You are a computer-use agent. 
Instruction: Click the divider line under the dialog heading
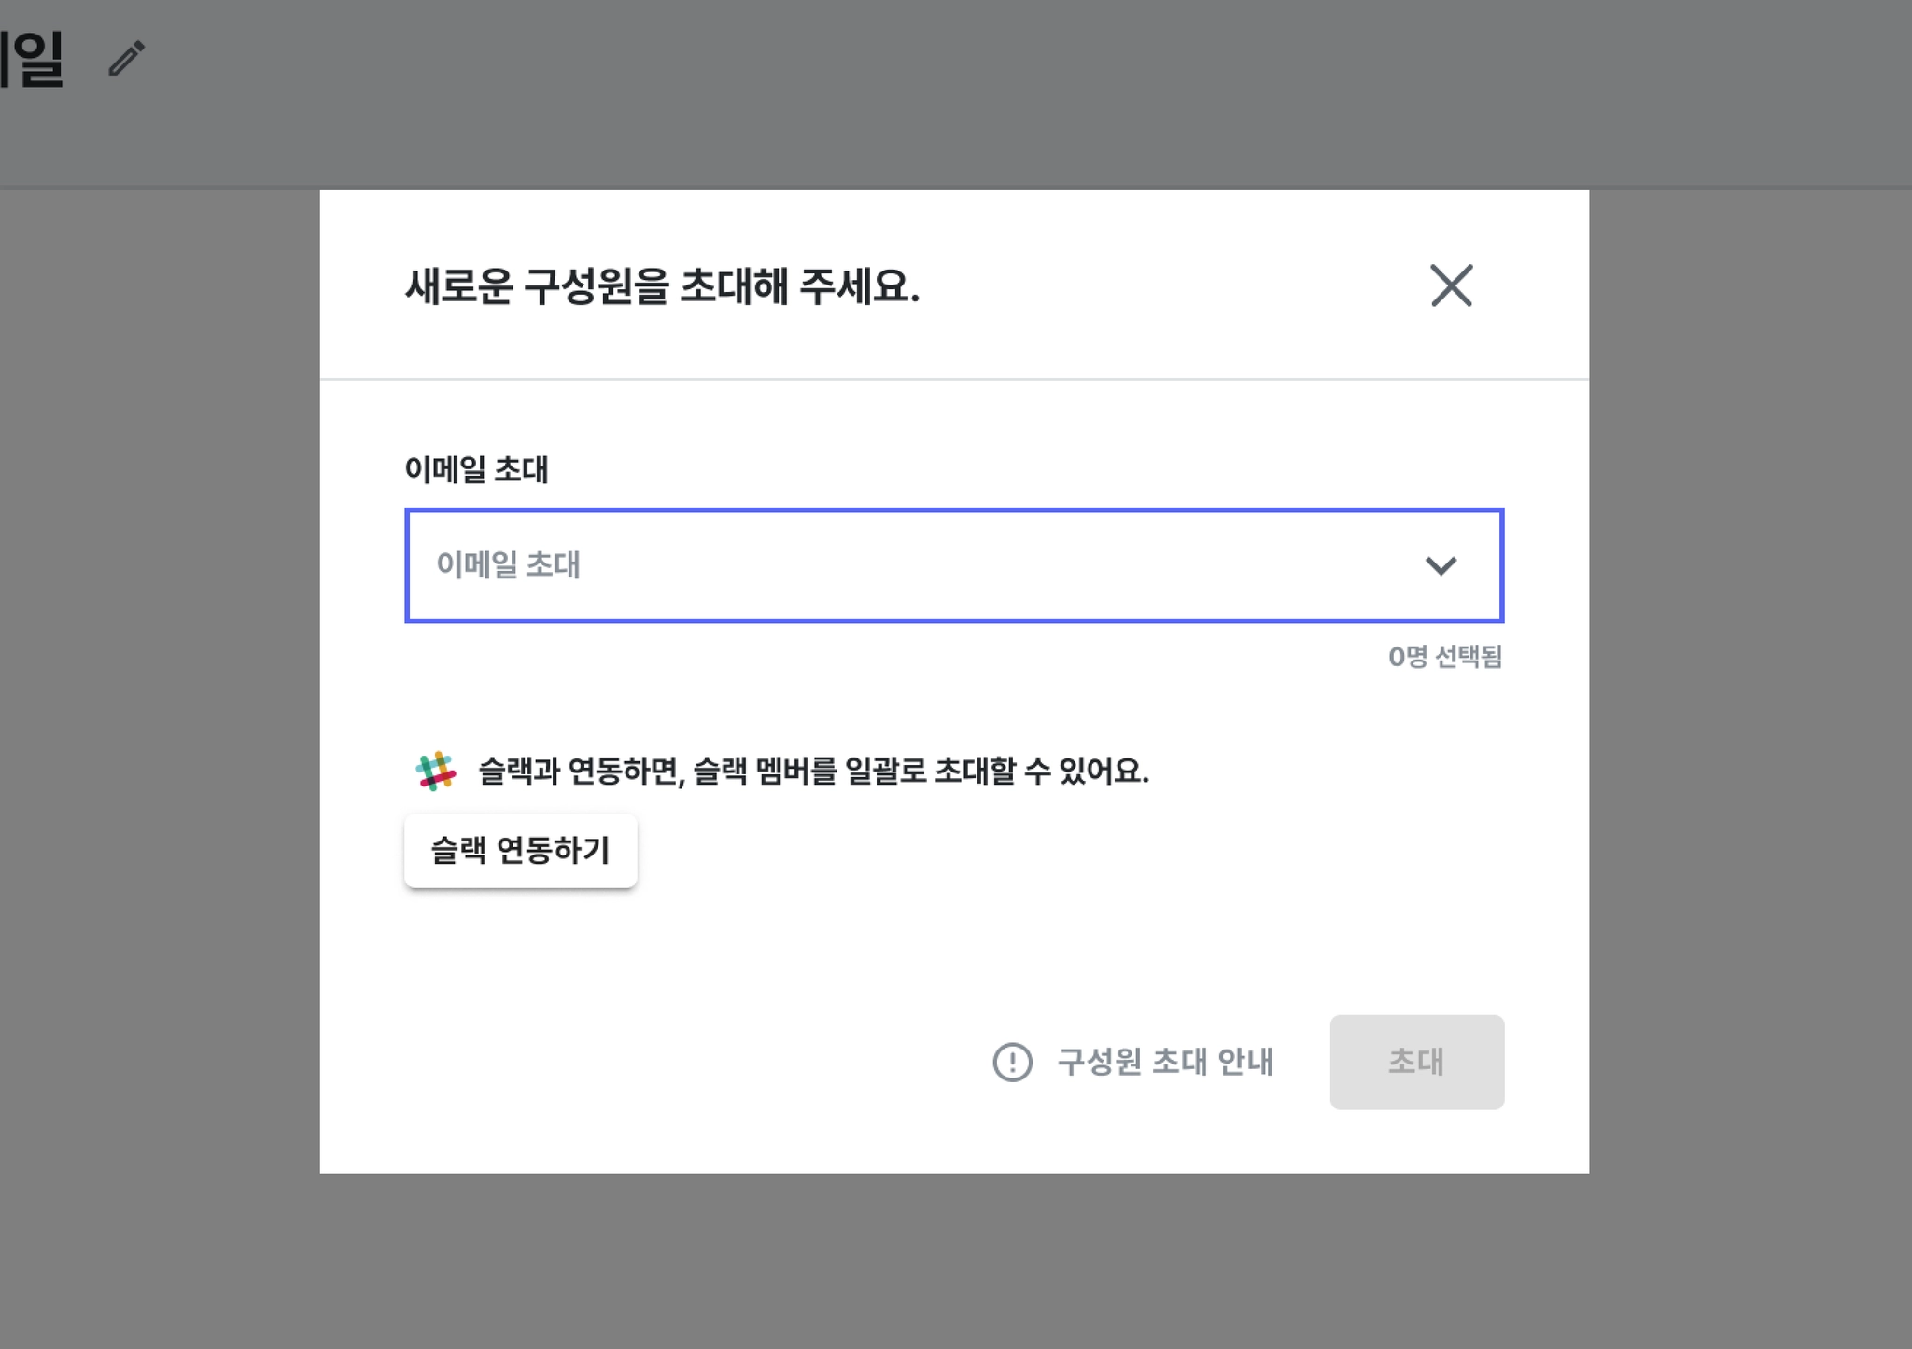tap(954, 379)
